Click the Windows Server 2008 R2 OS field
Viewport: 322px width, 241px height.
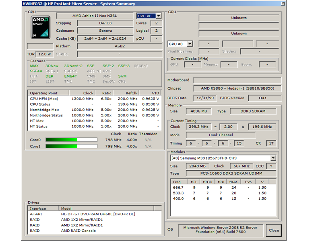point(220,230)
